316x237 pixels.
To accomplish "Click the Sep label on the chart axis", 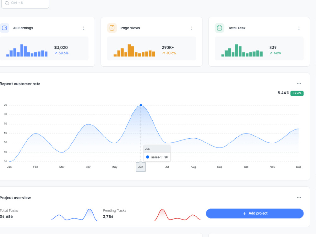I will (220, 167).
